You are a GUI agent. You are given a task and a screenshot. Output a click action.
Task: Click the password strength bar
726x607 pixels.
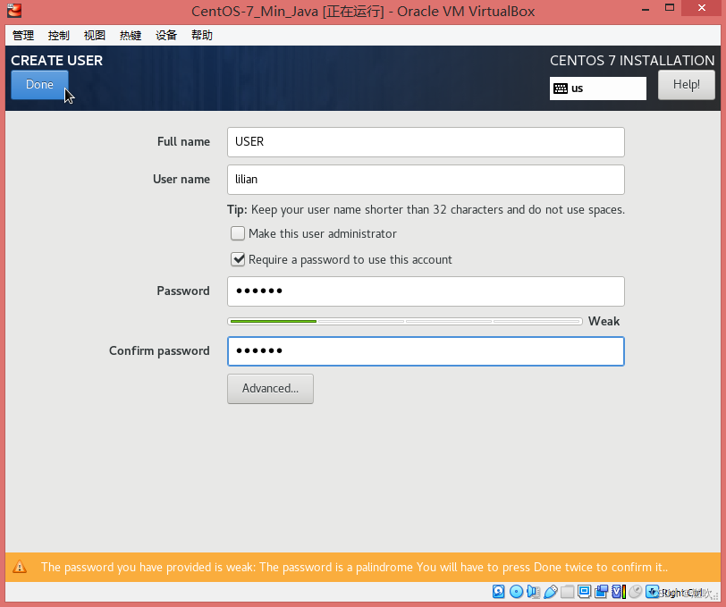click(405, 321)
